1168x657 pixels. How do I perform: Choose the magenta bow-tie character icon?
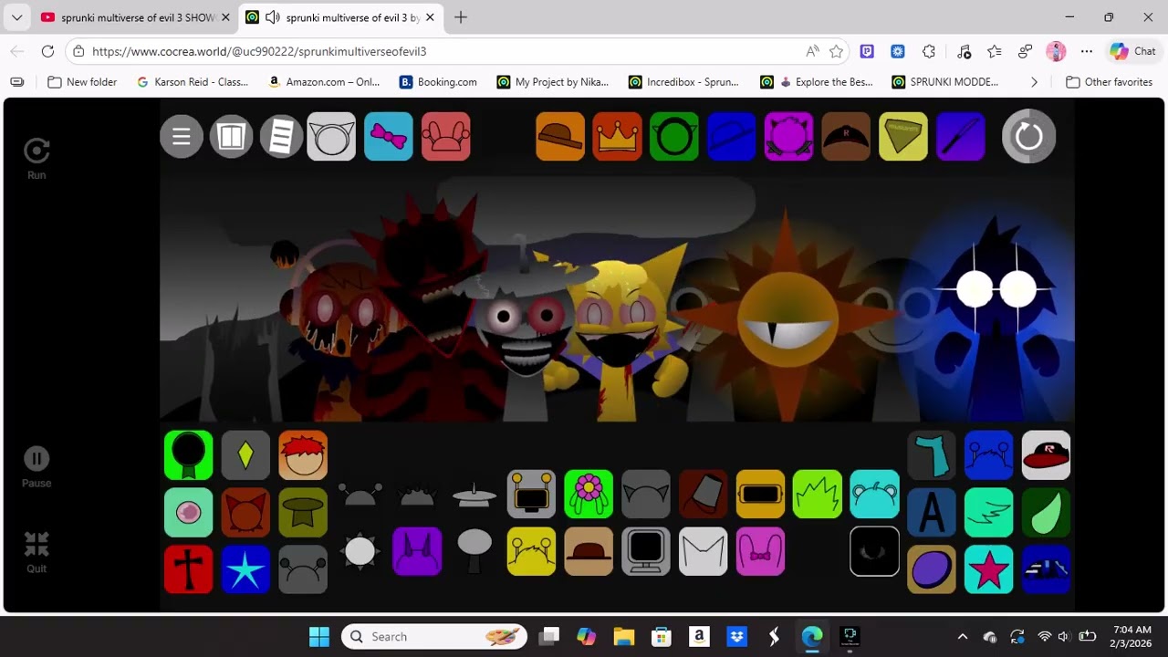tap(760, 551)
